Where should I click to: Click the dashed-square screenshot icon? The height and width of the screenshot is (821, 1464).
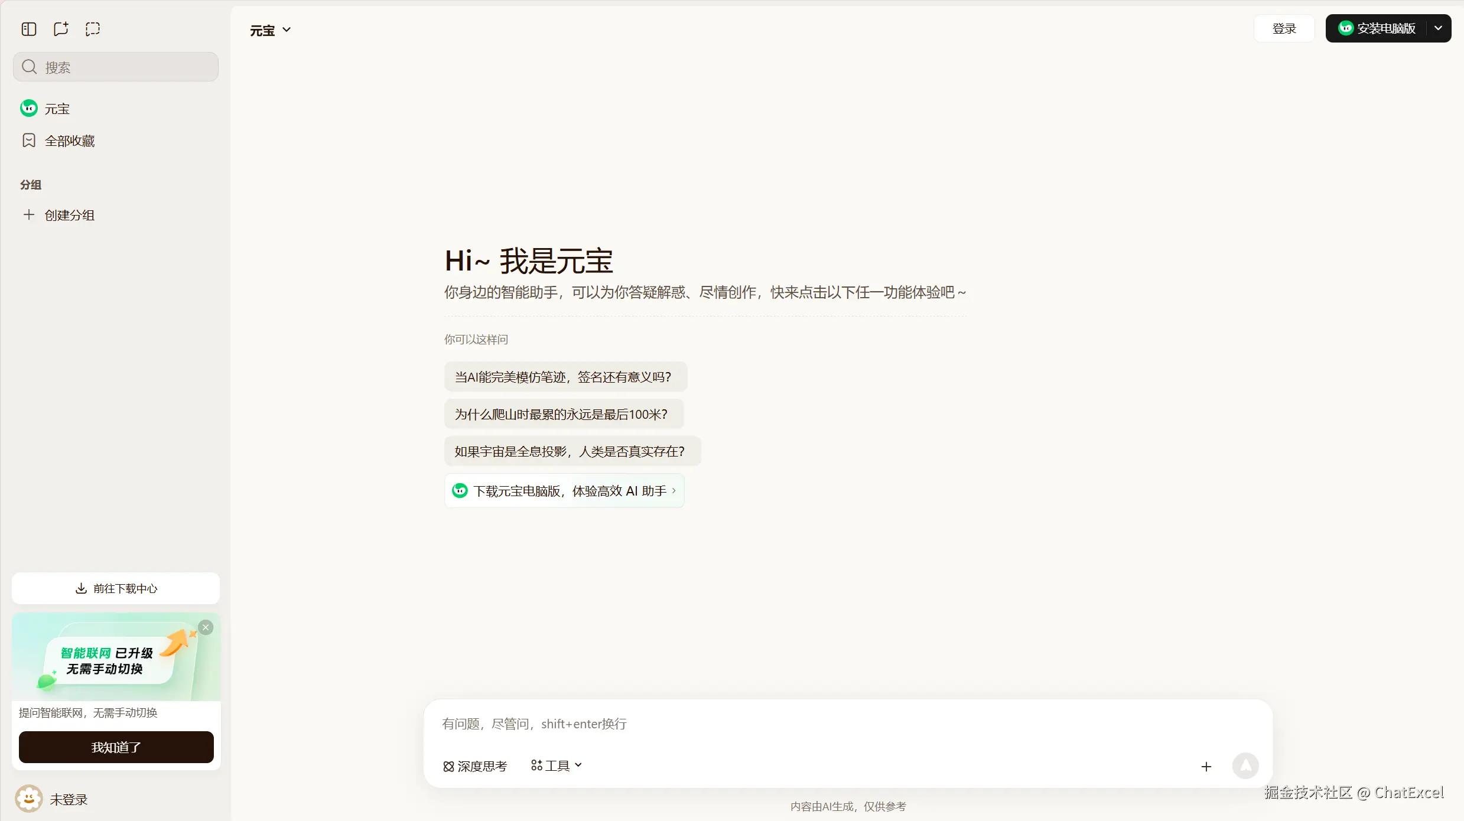click(93, 29)
